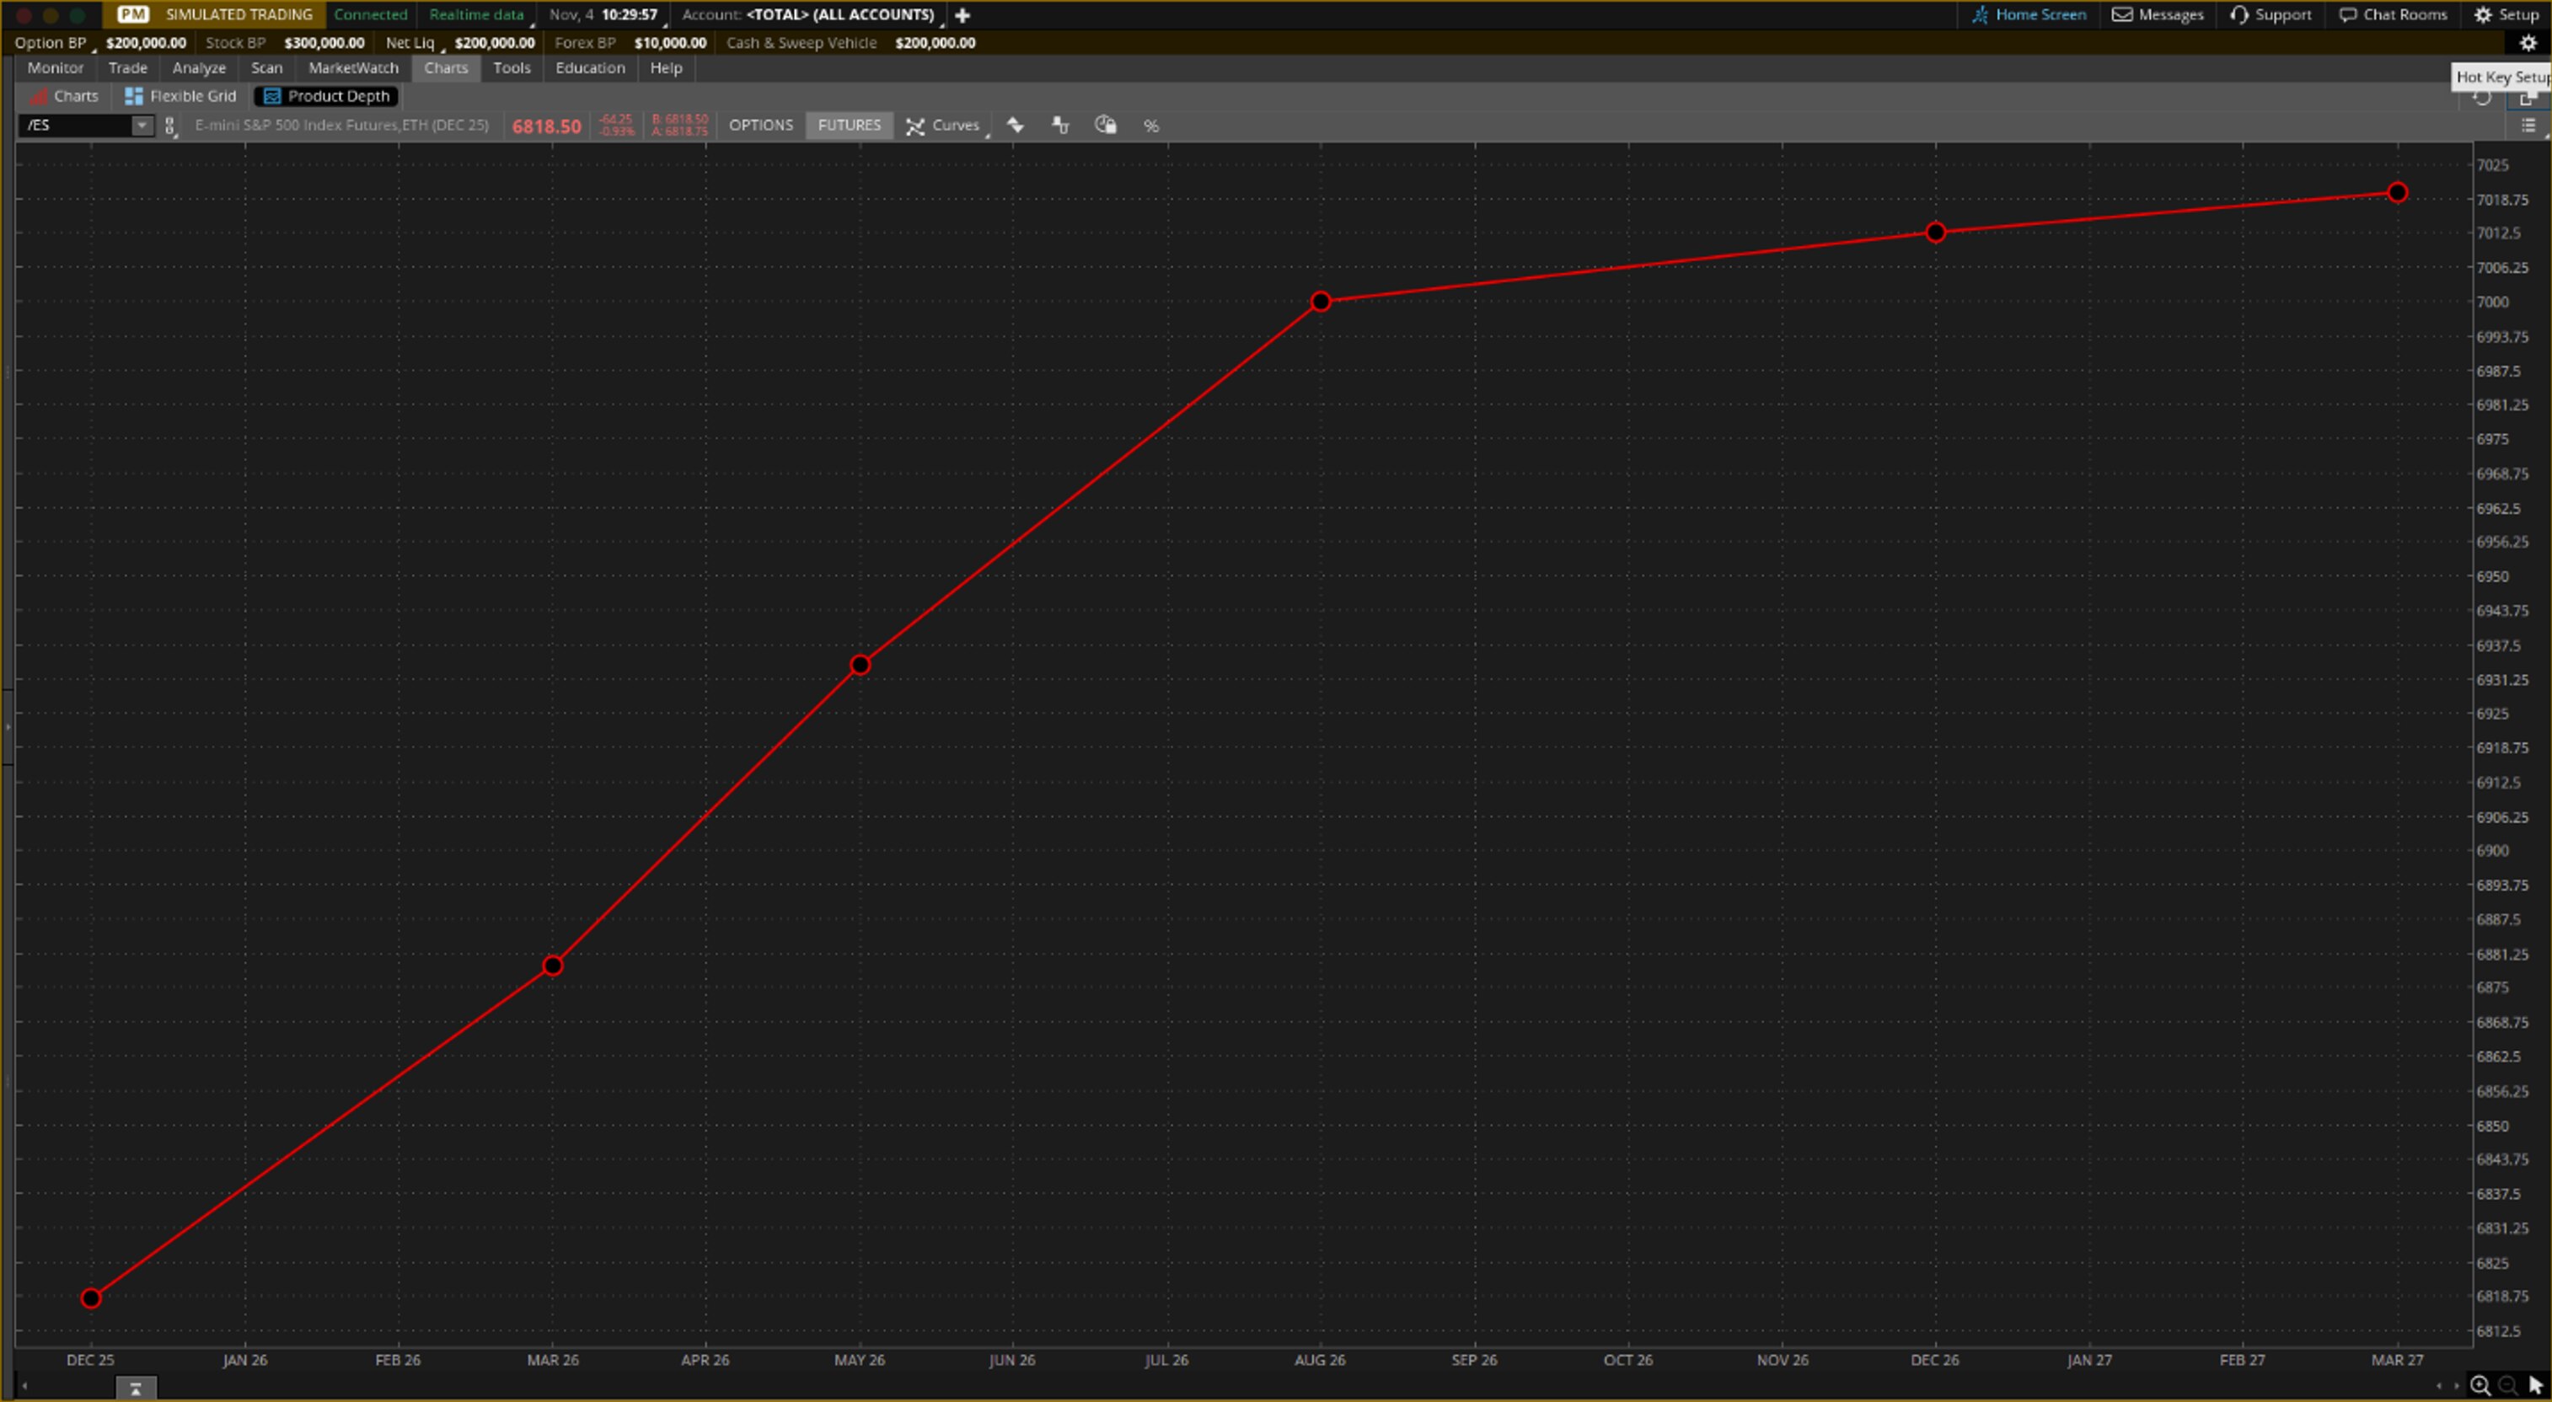Toggle the pie-chart lock icon in the toolbar
Image resolution: width=2552 pixels, height=1402 pixels.
(1106, 125)
